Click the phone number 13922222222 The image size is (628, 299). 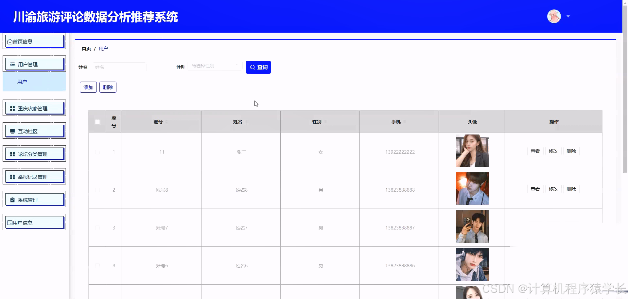pos(400,152)
